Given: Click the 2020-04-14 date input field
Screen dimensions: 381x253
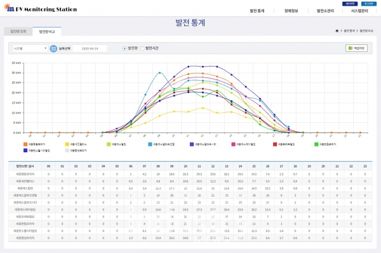Looking at the screenshot, I should [x=90, y=49].
